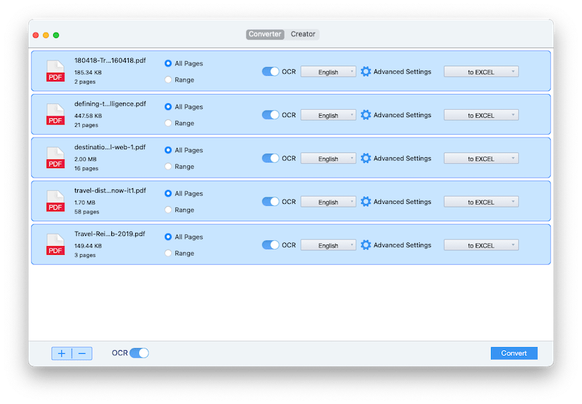This screenshot has width=582, height=404.
Task: Click the PDF icon for travel-dist...now-it1.pdf
Action: [x=55, y=202]
